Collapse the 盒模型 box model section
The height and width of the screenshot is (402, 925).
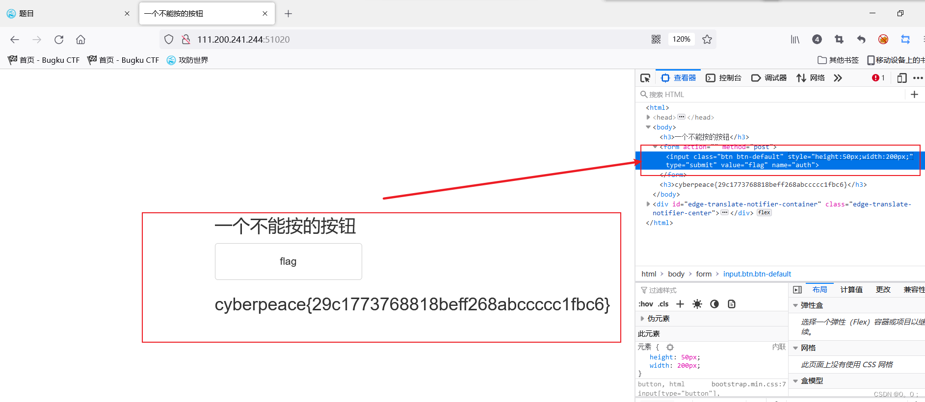[x=795, y=381]
